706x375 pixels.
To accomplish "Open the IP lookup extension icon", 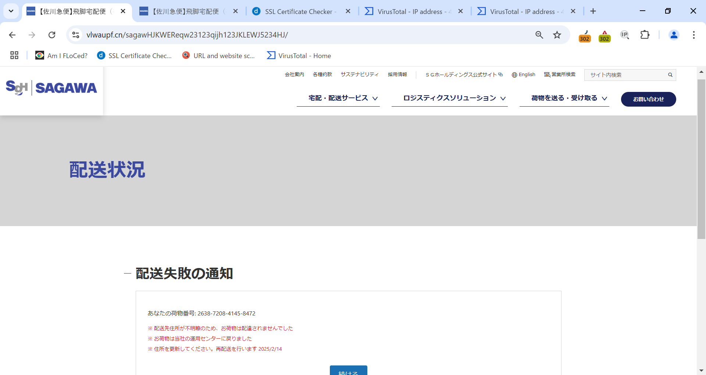I will (x=625, y=35).
